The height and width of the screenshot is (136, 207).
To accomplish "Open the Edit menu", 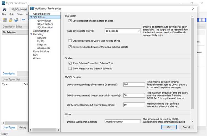I will [12, 14].
